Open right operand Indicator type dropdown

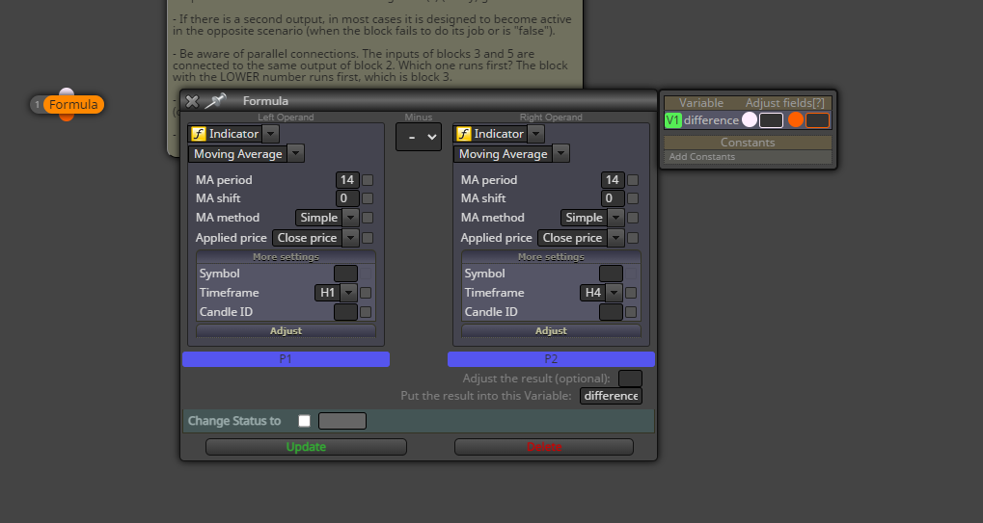[x=535, y=134]
